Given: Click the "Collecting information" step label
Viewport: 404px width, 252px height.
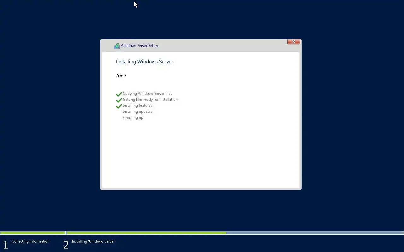Looking at the screenshot, I should (x=31, y=241).
